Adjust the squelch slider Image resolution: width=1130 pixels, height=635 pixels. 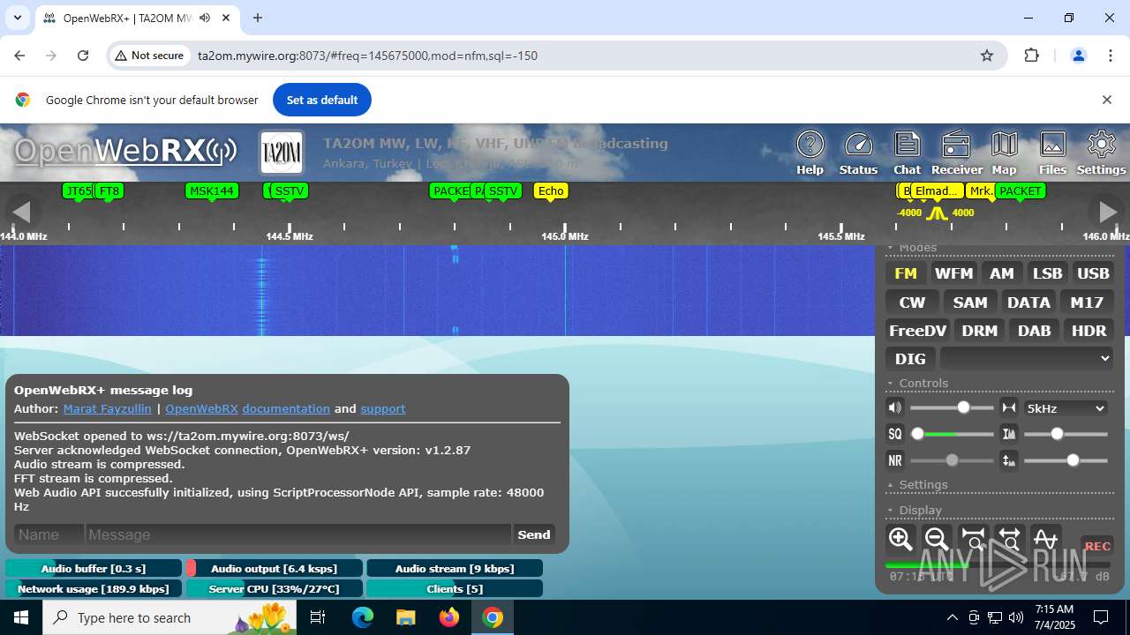point(952,434)
